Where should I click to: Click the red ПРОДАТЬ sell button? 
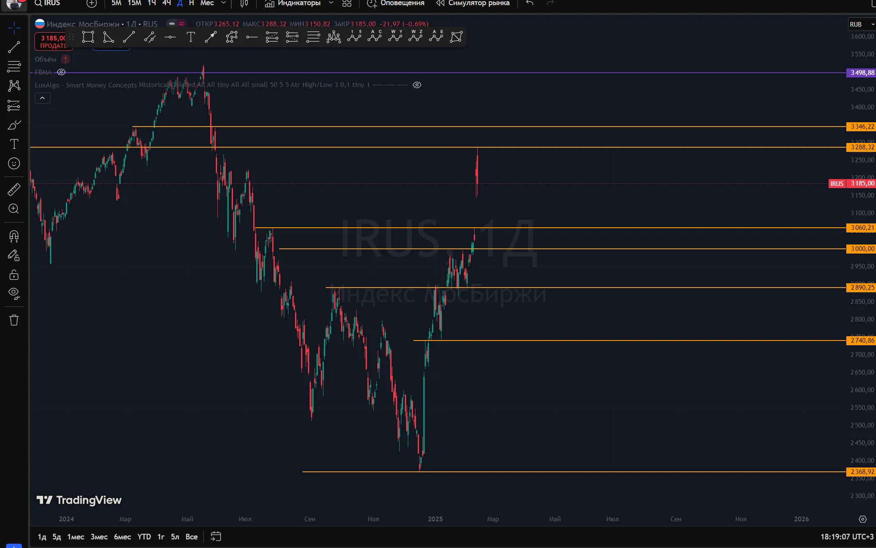[53, 42]
